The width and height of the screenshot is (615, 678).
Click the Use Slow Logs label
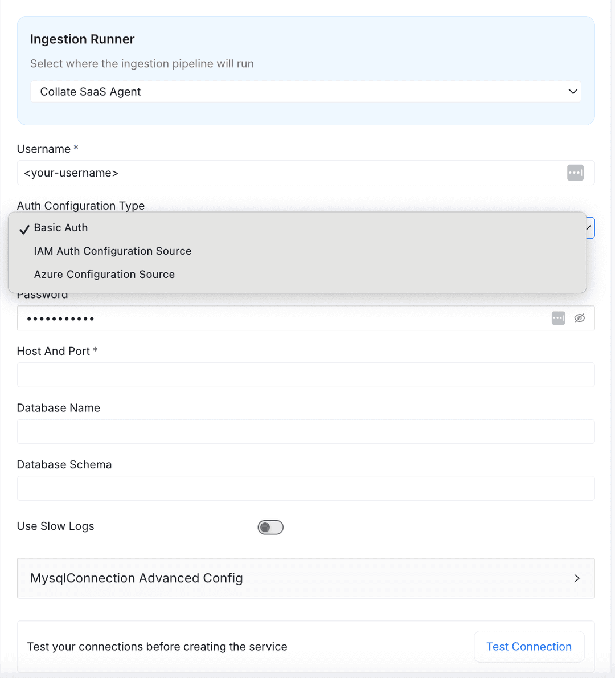(56, 526)
